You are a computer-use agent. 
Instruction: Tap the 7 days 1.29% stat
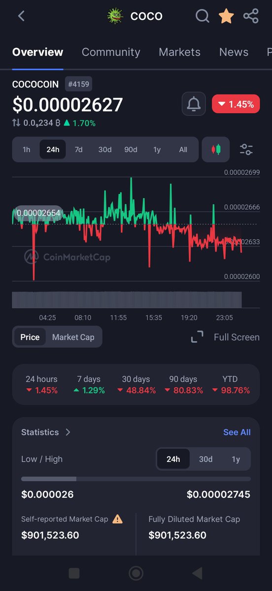pyautogui.click(x=89, y=385)
